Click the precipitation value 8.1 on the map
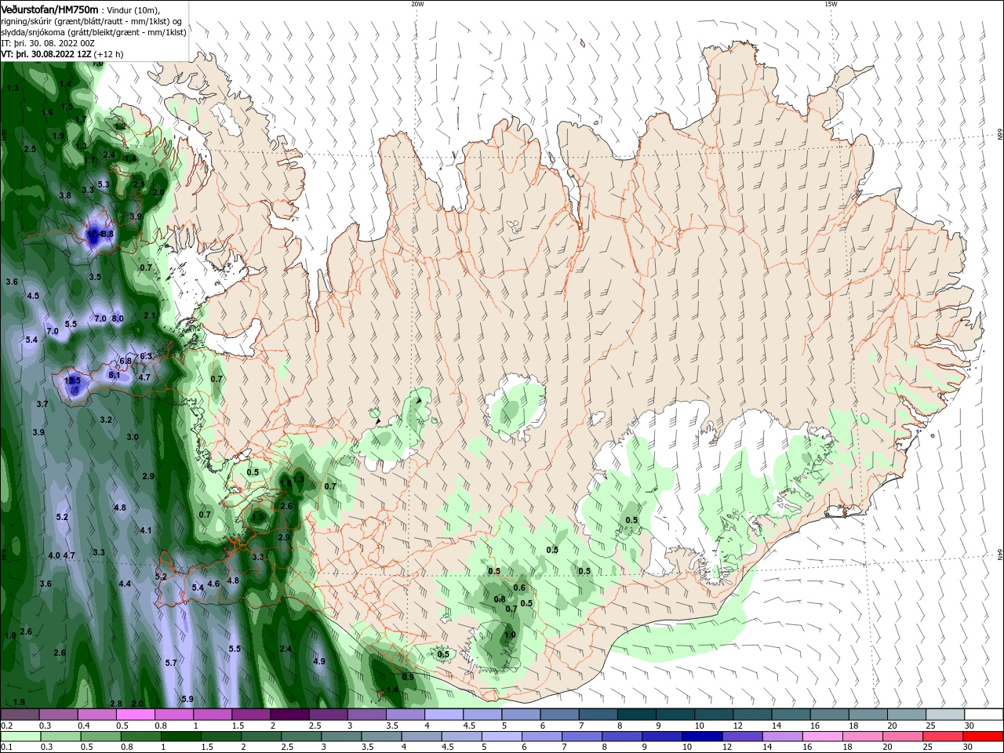 (x=115, y=375)
